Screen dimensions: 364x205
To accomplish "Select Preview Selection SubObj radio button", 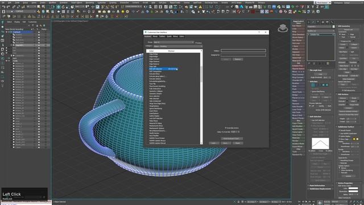I will (x=317, y=106).
